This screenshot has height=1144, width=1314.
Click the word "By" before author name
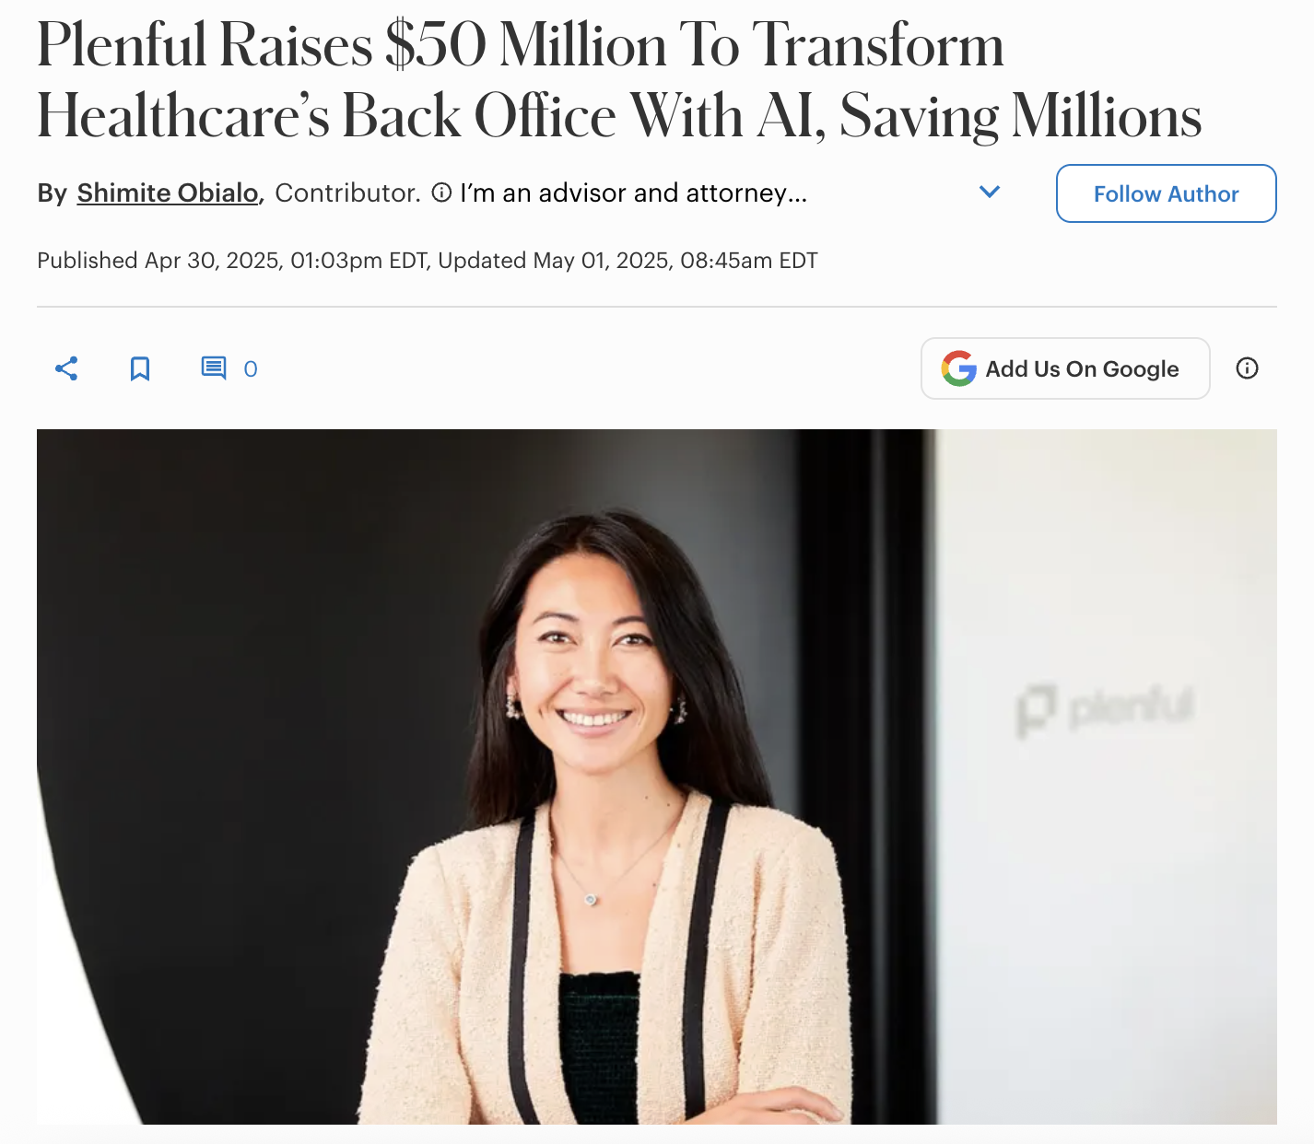pyautogui.click(x=53, y=193)
